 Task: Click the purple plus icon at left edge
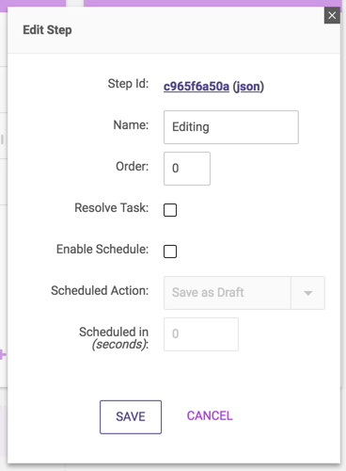3,355
